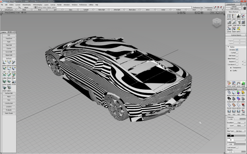The image size is (247, 154).
Task: Click the information shortcut icon
Action: point(239,16)
